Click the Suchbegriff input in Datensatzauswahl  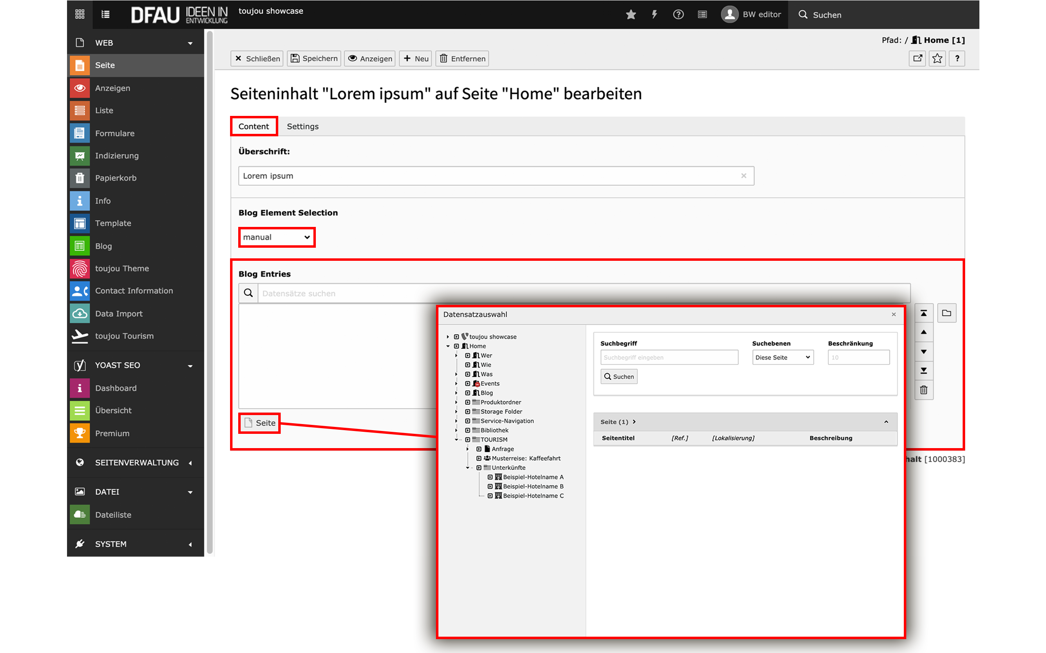point(669,357)
